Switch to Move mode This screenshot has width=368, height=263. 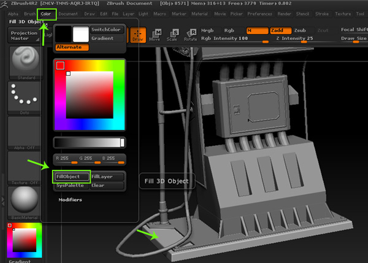pyautogui.click(x=158, y=34)
